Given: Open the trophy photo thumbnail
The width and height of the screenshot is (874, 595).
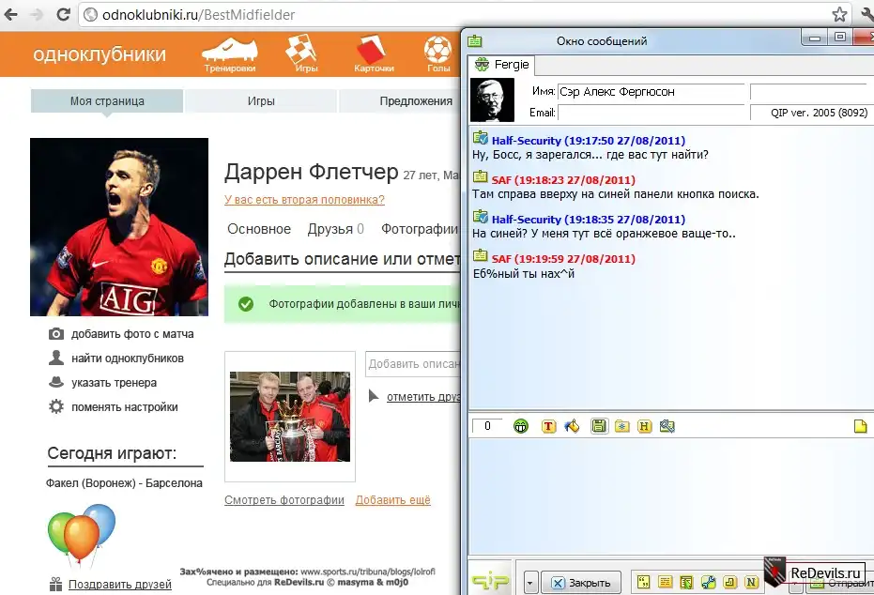Looking at the screenshot, I should 289,416.
